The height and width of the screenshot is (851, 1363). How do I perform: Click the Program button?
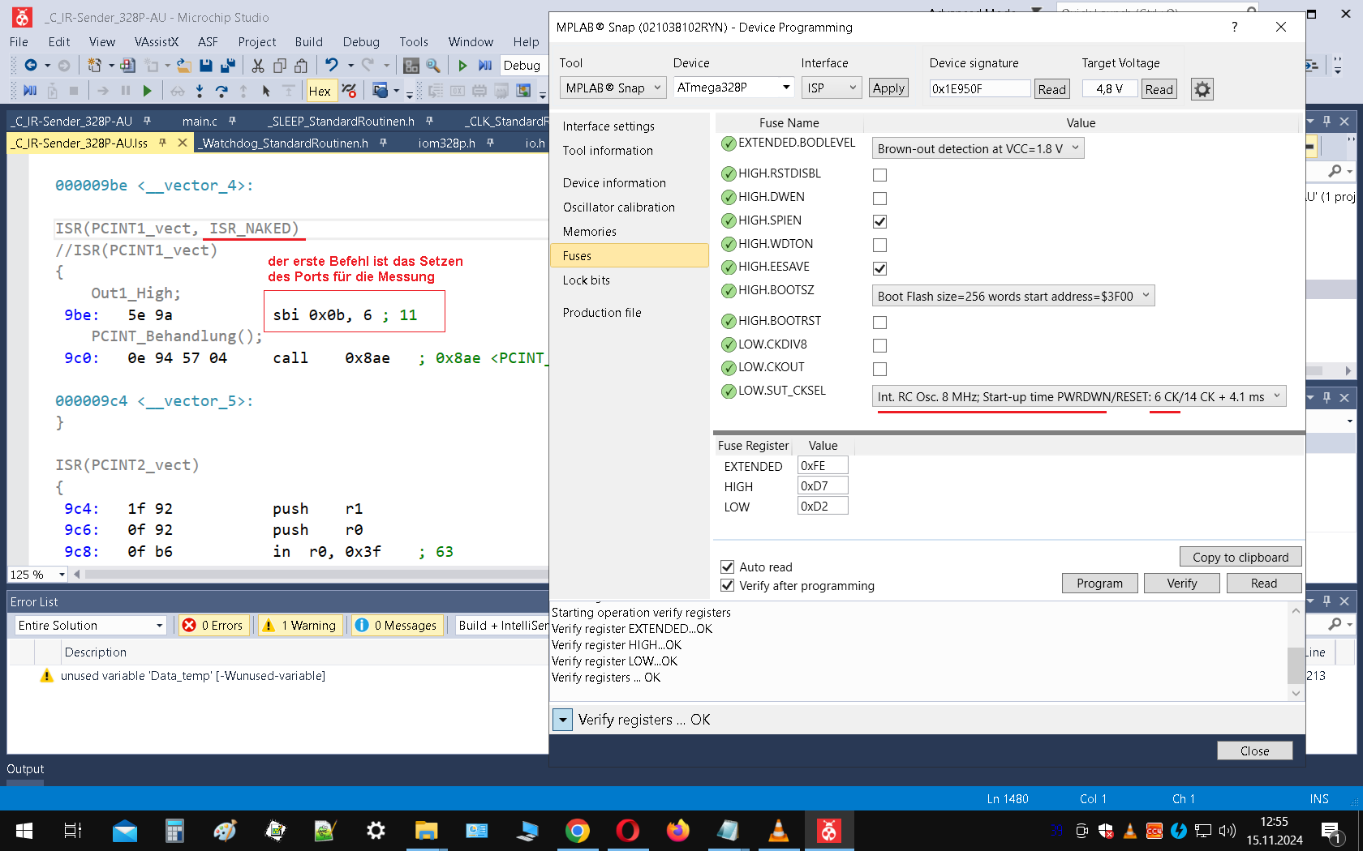[1099, 583]
